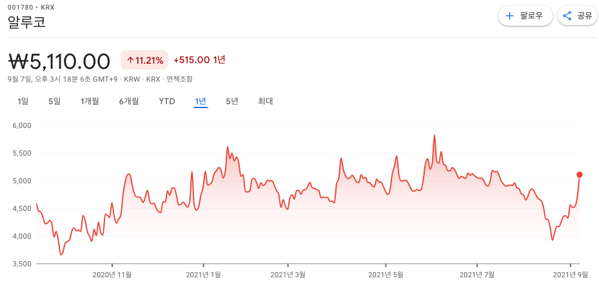Click the 3,500 y-axis label
Screen dimensions: 599x285
tap(23, 264)
